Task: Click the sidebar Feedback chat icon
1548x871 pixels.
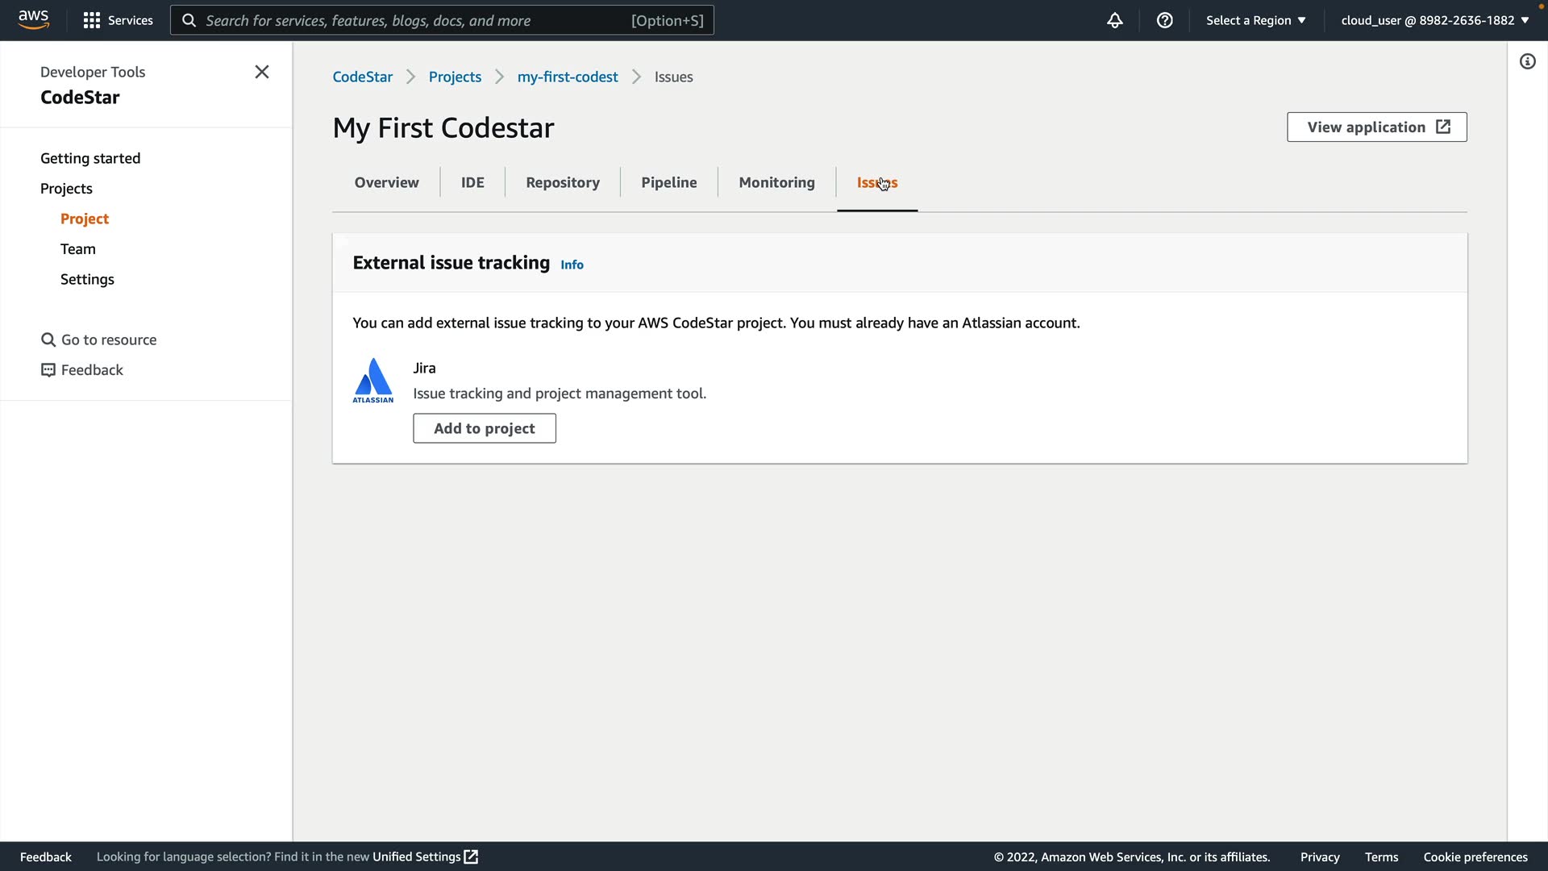Action: (48, 370)
